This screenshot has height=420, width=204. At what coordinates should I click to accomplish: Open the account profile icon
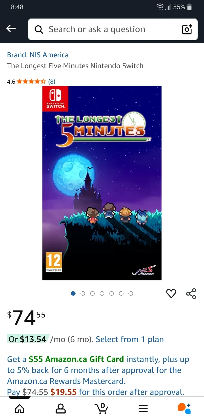(x=60, y=409)
